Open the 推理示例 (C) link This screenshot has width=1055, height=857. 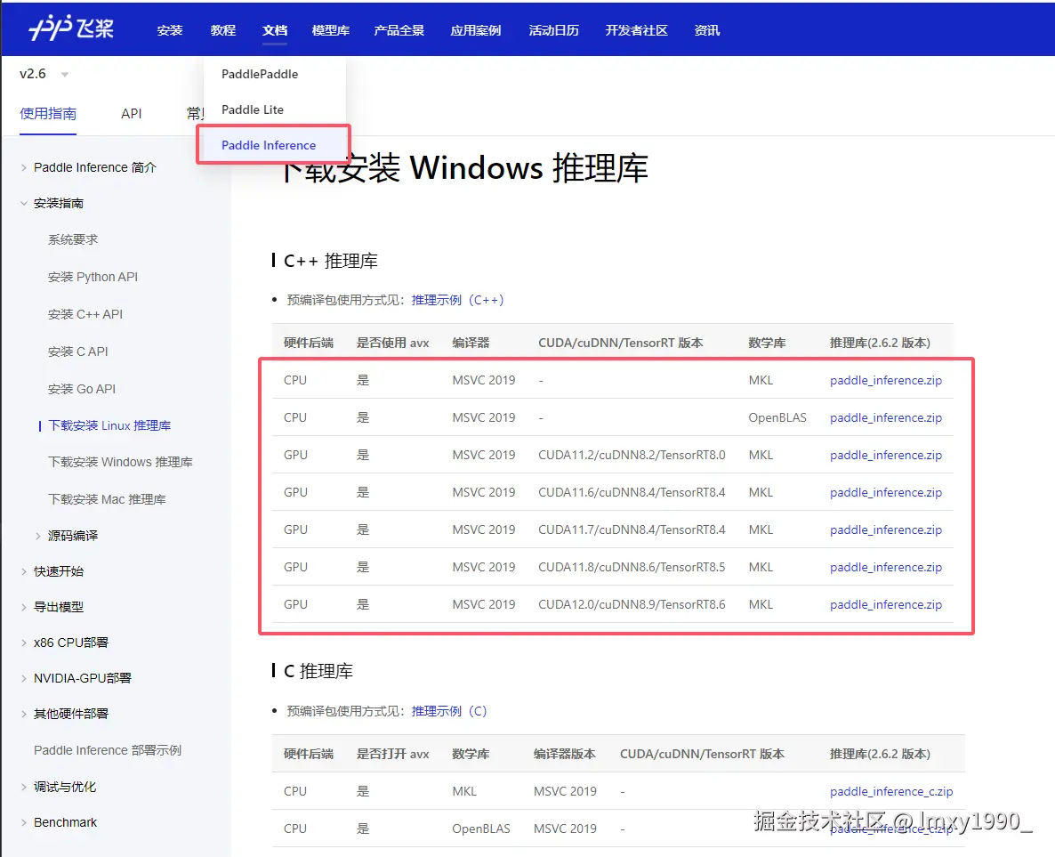coord(449,712)
